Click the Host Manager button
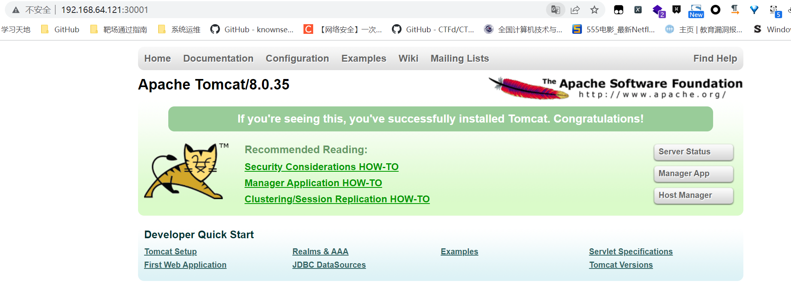The image size is (791, 287). coord(693,195)
